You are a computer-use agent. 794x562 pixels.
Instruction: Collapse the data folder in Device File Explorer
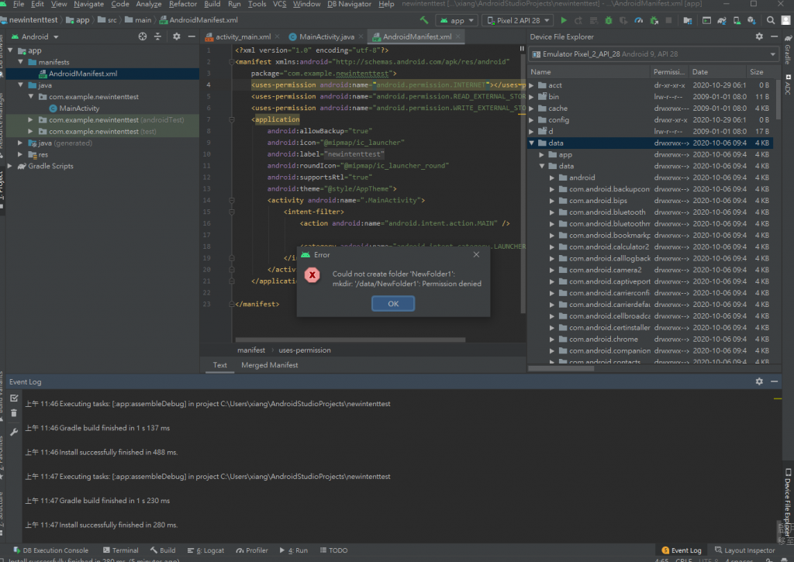point(532,143)
